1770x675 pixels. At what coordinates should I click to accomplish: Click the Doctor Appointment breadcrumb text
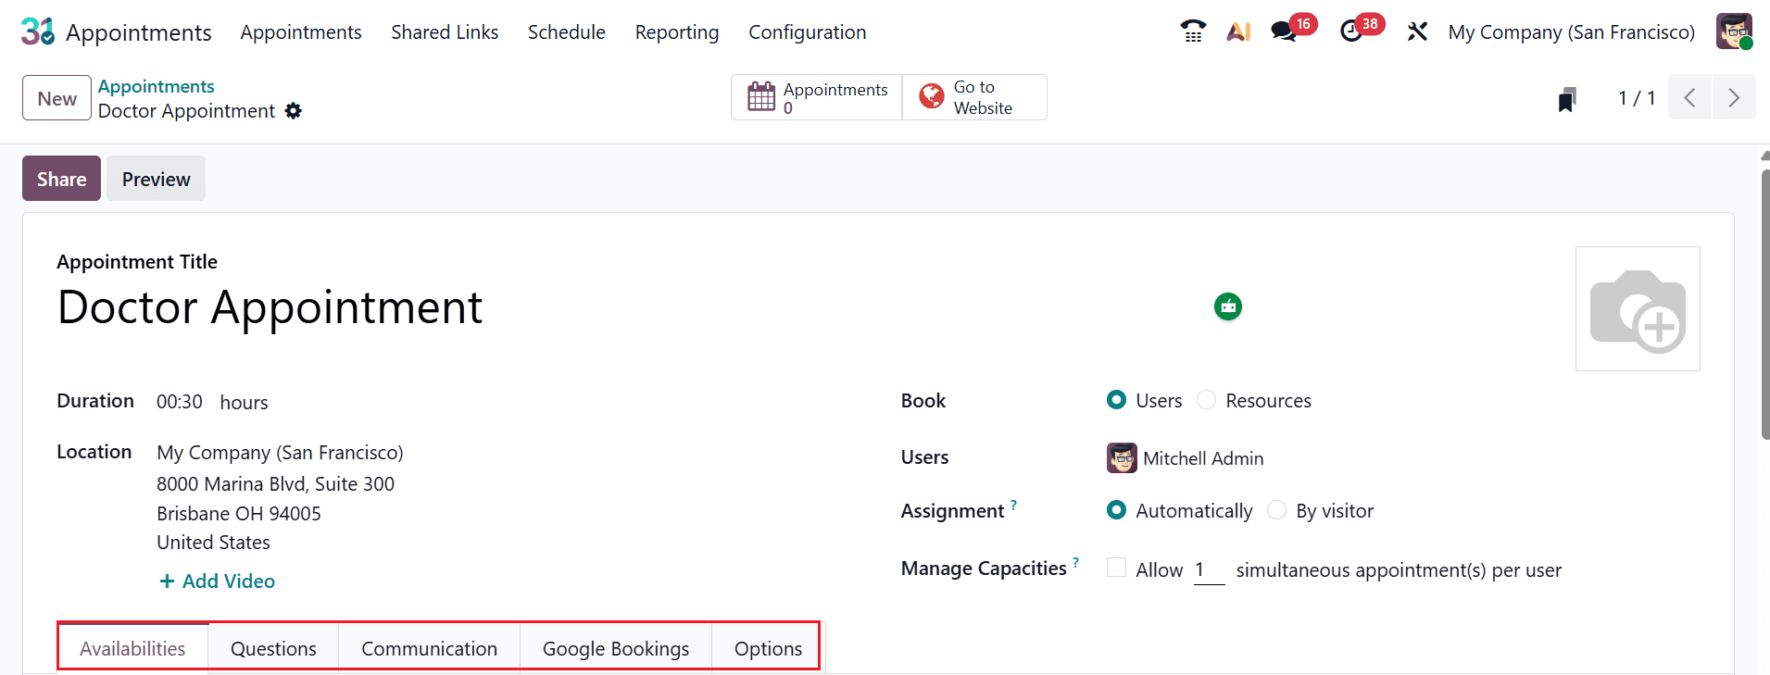click(186, 111)
